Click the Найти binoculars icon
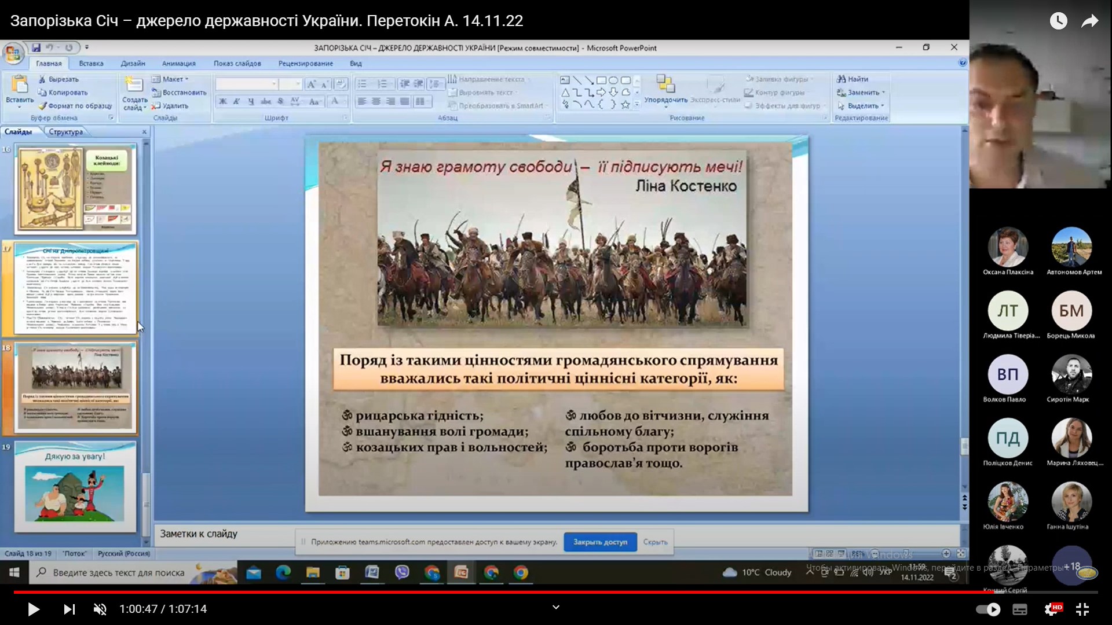The image size is (1112, 625). 841,79
